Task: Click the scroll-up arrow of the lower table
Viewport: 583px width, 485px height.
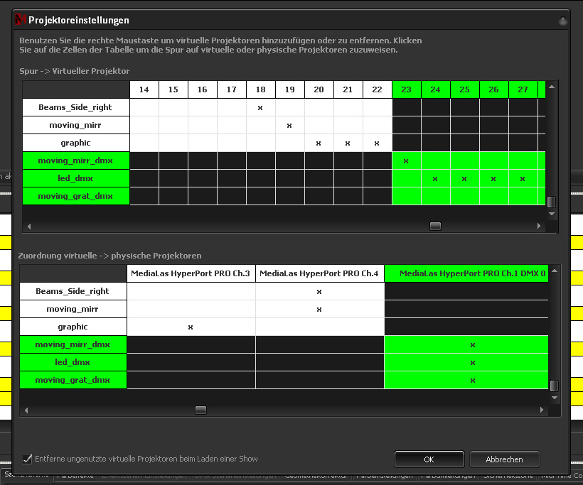Action: (555, 271)
